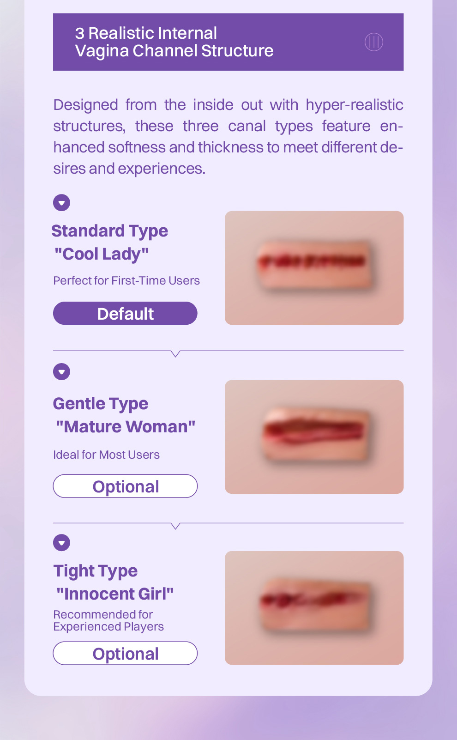Open the Gentle Type product thumbnail
This screenshot has height=740, width=457.
pos(314,437)
